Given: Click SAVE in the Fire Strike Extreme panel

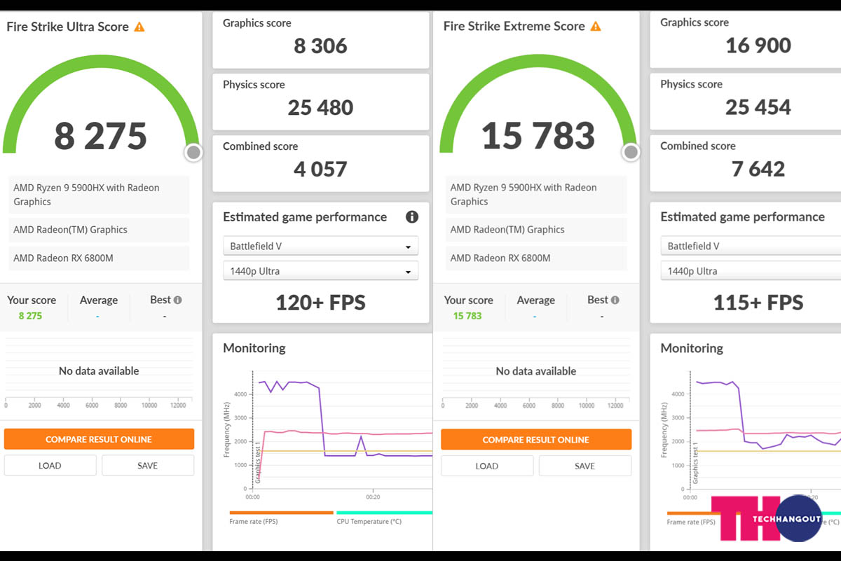Looking at the screenshot, I should coord(585,466).
